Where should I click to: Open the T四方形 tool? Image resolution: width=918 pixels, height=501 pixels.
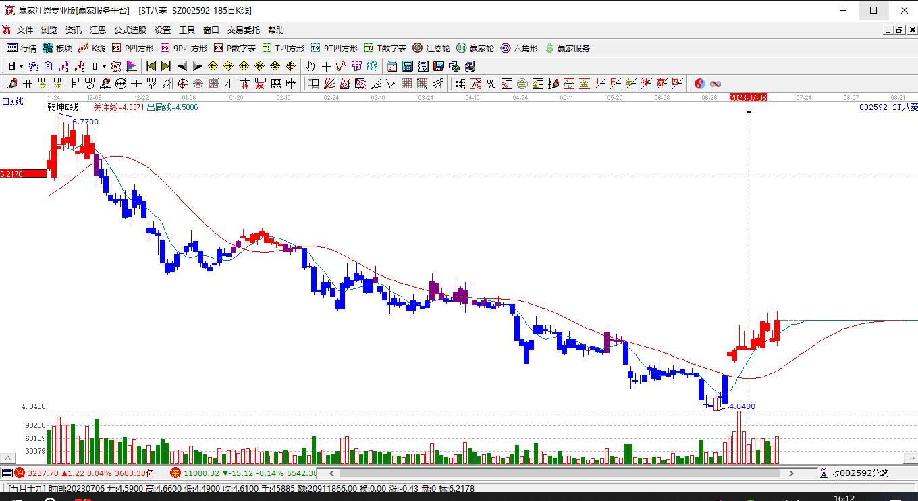pos(283,48)
